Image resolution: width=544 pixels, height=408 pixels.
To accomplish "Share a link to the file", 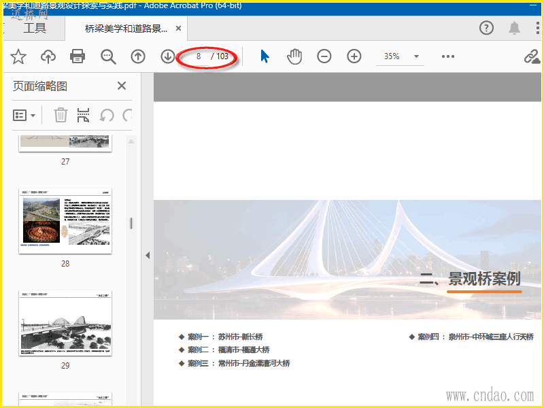I will tap(532, 56).
